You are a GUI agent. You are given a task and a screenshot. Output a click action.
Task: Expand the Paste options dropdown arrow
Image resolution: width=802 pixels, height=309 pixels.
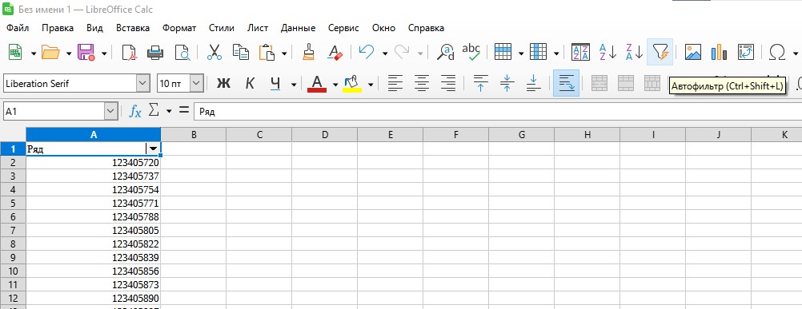284,53
